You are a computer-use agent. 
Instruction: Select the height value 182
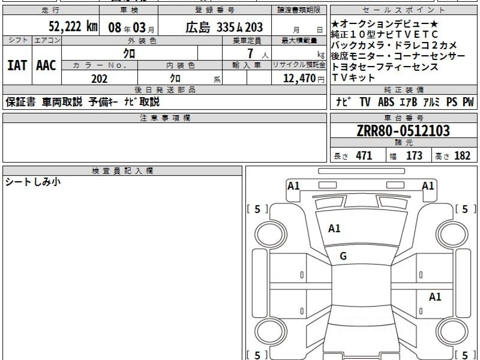(462, 156)
